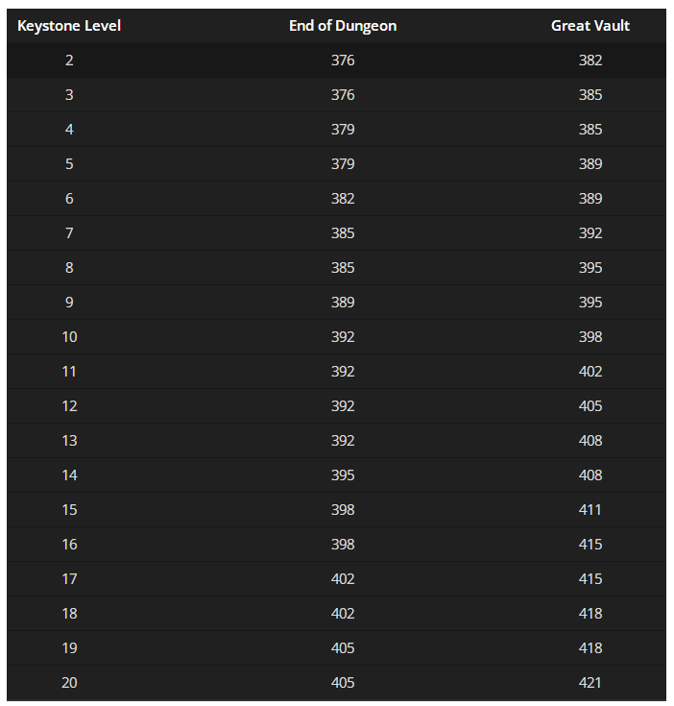
Task: Select keystone level 2 row number
Action: pos(69,61)
